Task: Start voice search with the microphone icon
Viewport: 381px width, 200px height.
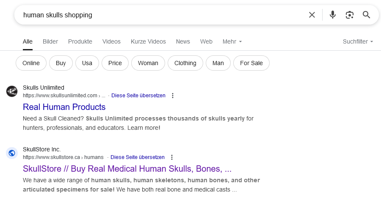Action: [x=333, y=15]
